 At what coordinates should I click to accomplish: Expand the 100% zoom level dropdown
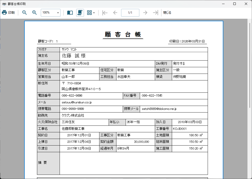coord(58,13)
